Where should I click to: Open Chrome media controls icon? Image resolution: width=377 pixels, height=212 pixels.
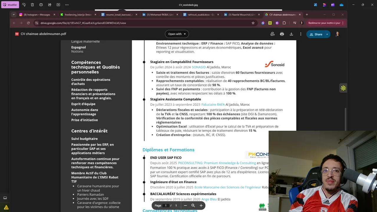coord(295,23)
